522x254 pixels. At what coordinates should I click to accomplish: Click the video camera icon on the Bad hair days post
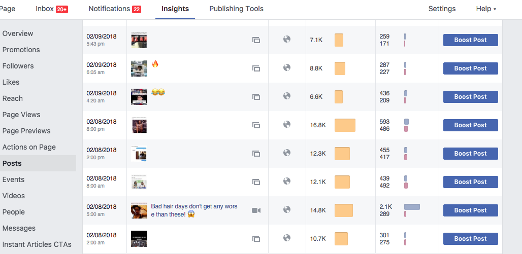tap(256, 210)
